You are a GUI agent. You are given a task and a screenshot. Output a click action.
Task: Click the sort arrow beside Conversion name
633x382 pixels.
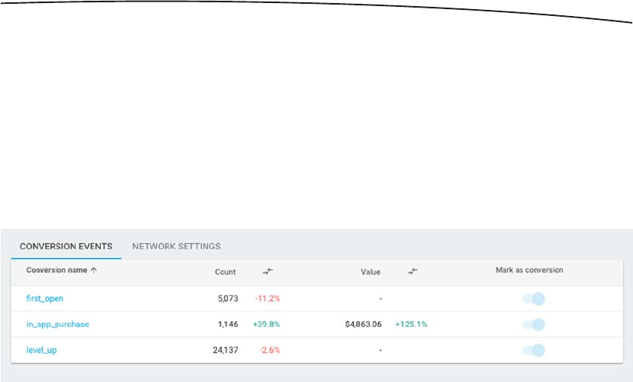coord(94,271)
